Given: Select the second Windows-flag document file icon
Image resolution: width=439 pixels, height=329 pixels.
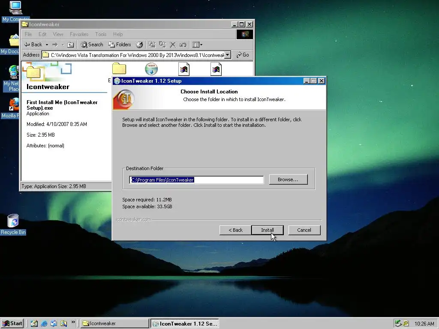Looking at the screenshot, I should (216, 69).
